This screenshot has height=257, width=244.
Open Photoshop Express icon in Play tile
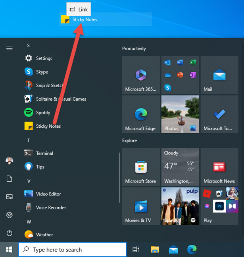(219, 206)
